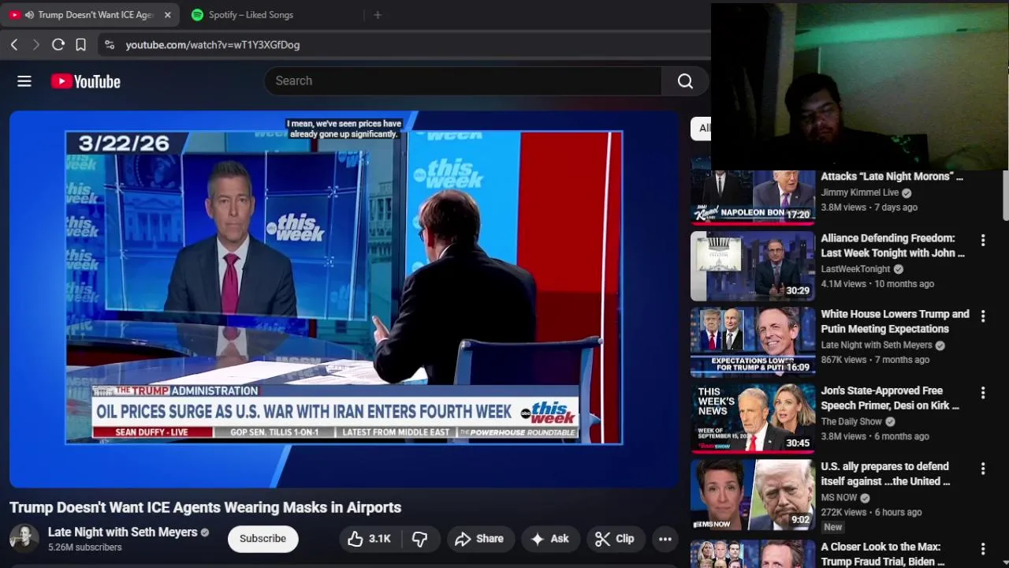Open the Late Night with Seth Meyers channel name
The width and height of the screenshot is (1009, 568).
(x=122, y=532)
